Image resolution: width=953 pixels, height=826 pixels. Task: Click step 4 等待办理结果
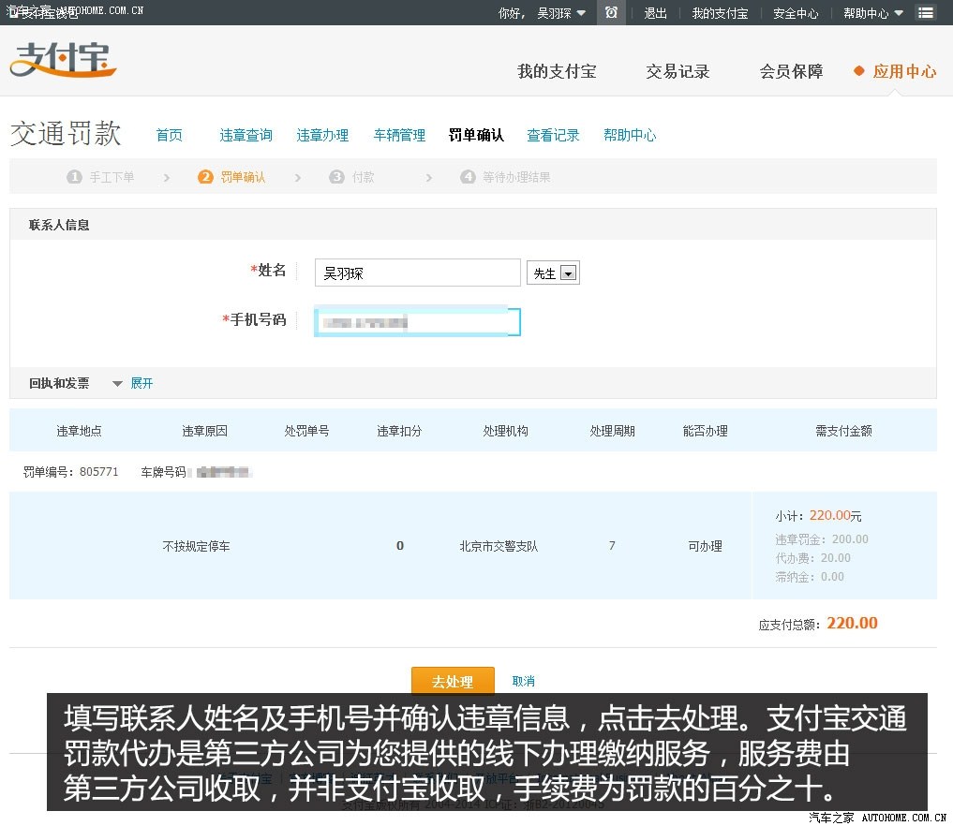point(506,177)
